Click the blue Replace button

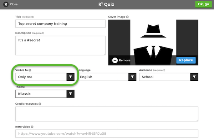click(186, 60)
